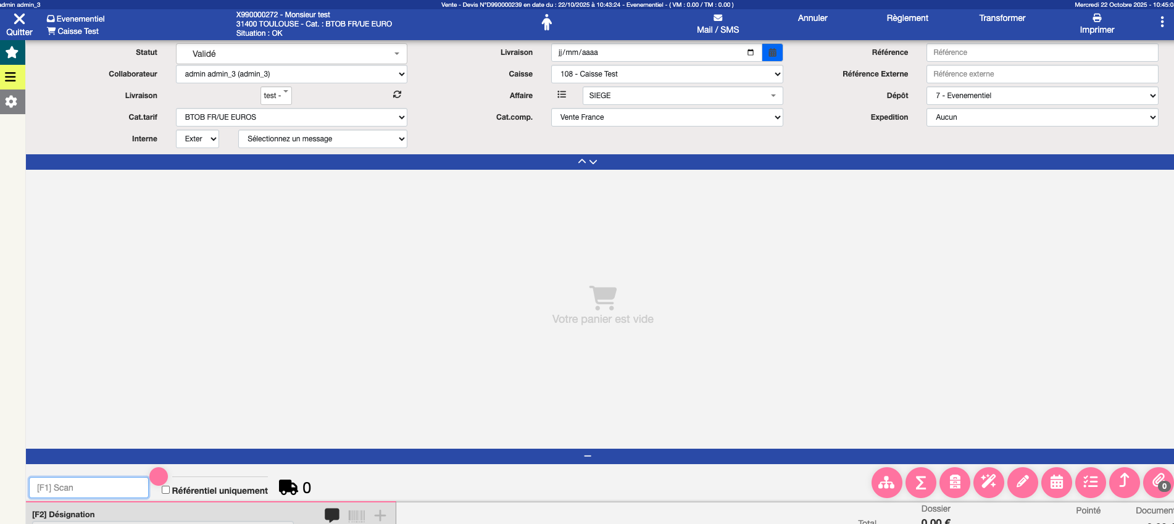Click into the Référence Externe field
The height and width of the screenshot is (524, 1174).
pos(1041,74)
